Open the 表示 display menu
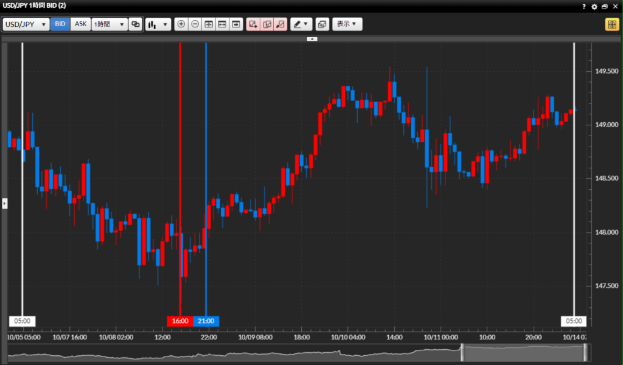 coord(347,24)
